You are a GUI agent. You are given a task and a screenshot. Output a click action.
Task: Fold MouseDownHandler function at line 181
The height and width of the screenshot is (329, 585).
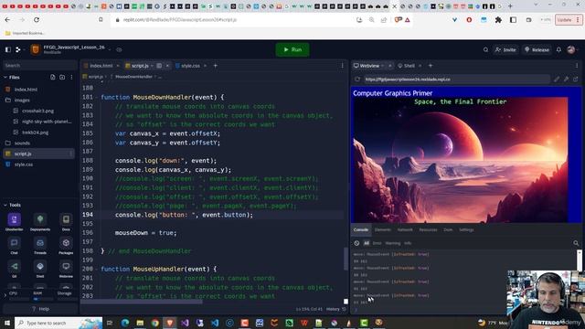tap(97, 98)
